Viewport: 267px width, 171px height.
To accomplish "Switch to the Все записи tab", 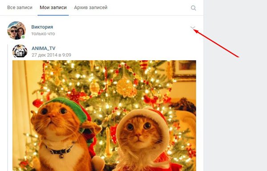I will click(20, 8).
